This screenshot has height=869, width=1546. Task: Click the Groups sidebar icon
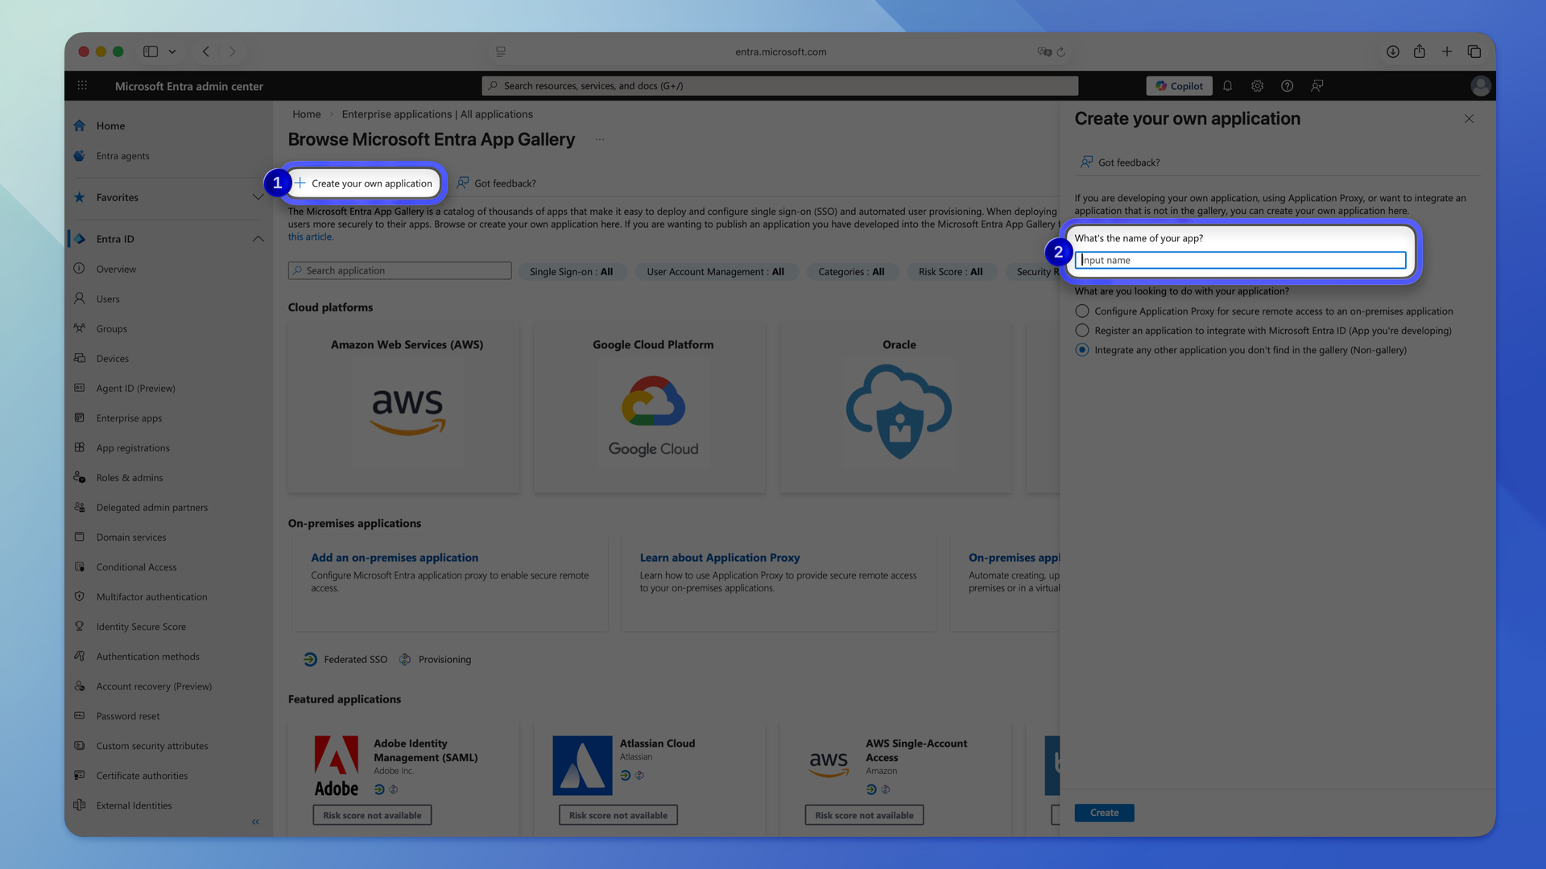[79, 328]
